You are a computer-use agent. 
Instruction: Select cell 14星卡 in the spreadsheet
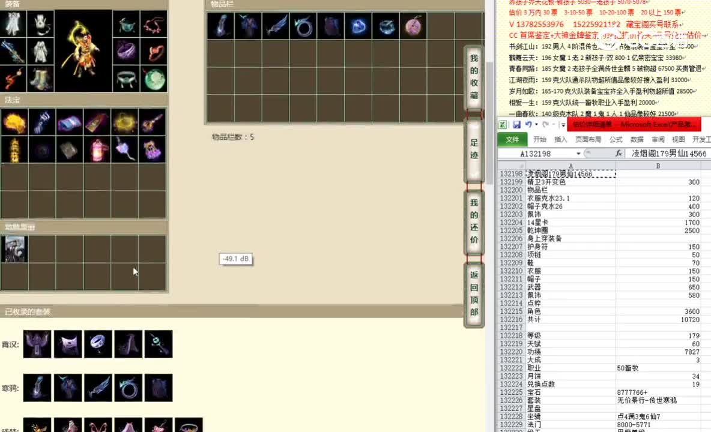570,223
